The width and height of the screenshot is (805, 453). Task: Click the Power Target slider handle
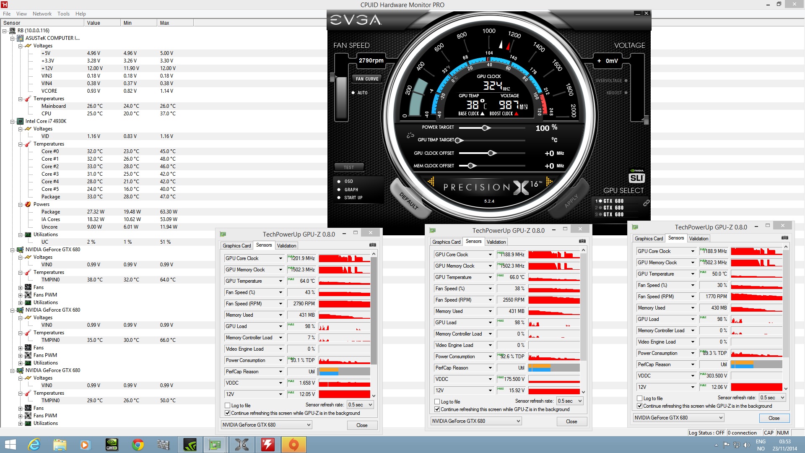[486, 128]
